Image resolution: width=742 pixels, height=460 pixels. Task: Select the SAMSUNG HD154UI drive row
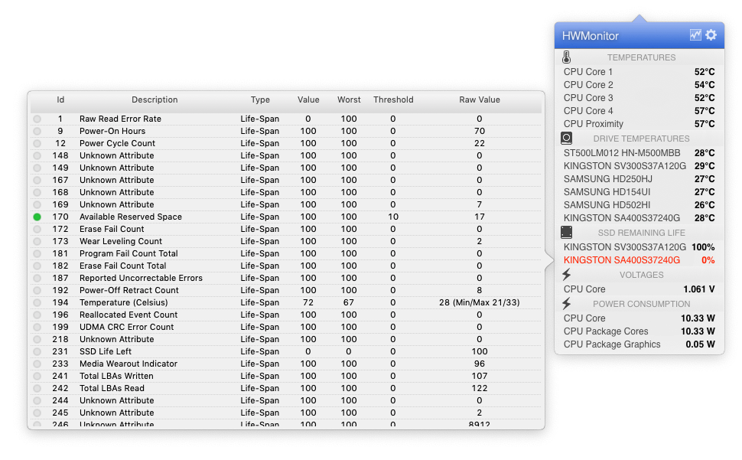(x=639, y=192)
